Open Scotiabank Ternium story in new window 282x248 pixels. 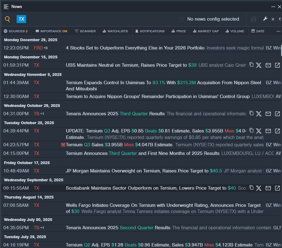[277, 188]
